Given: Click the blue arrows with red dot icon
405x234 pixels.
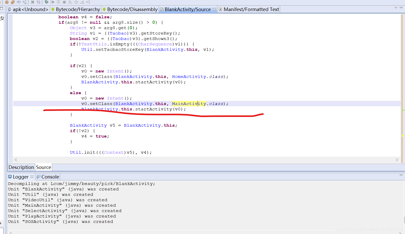Looking at the screenshot, I should tap(19, 2).
